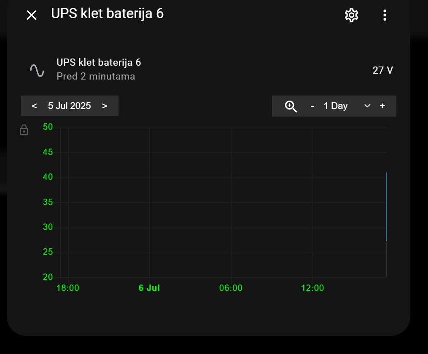Click the blue voltage line on the graph

coord(386,206)
